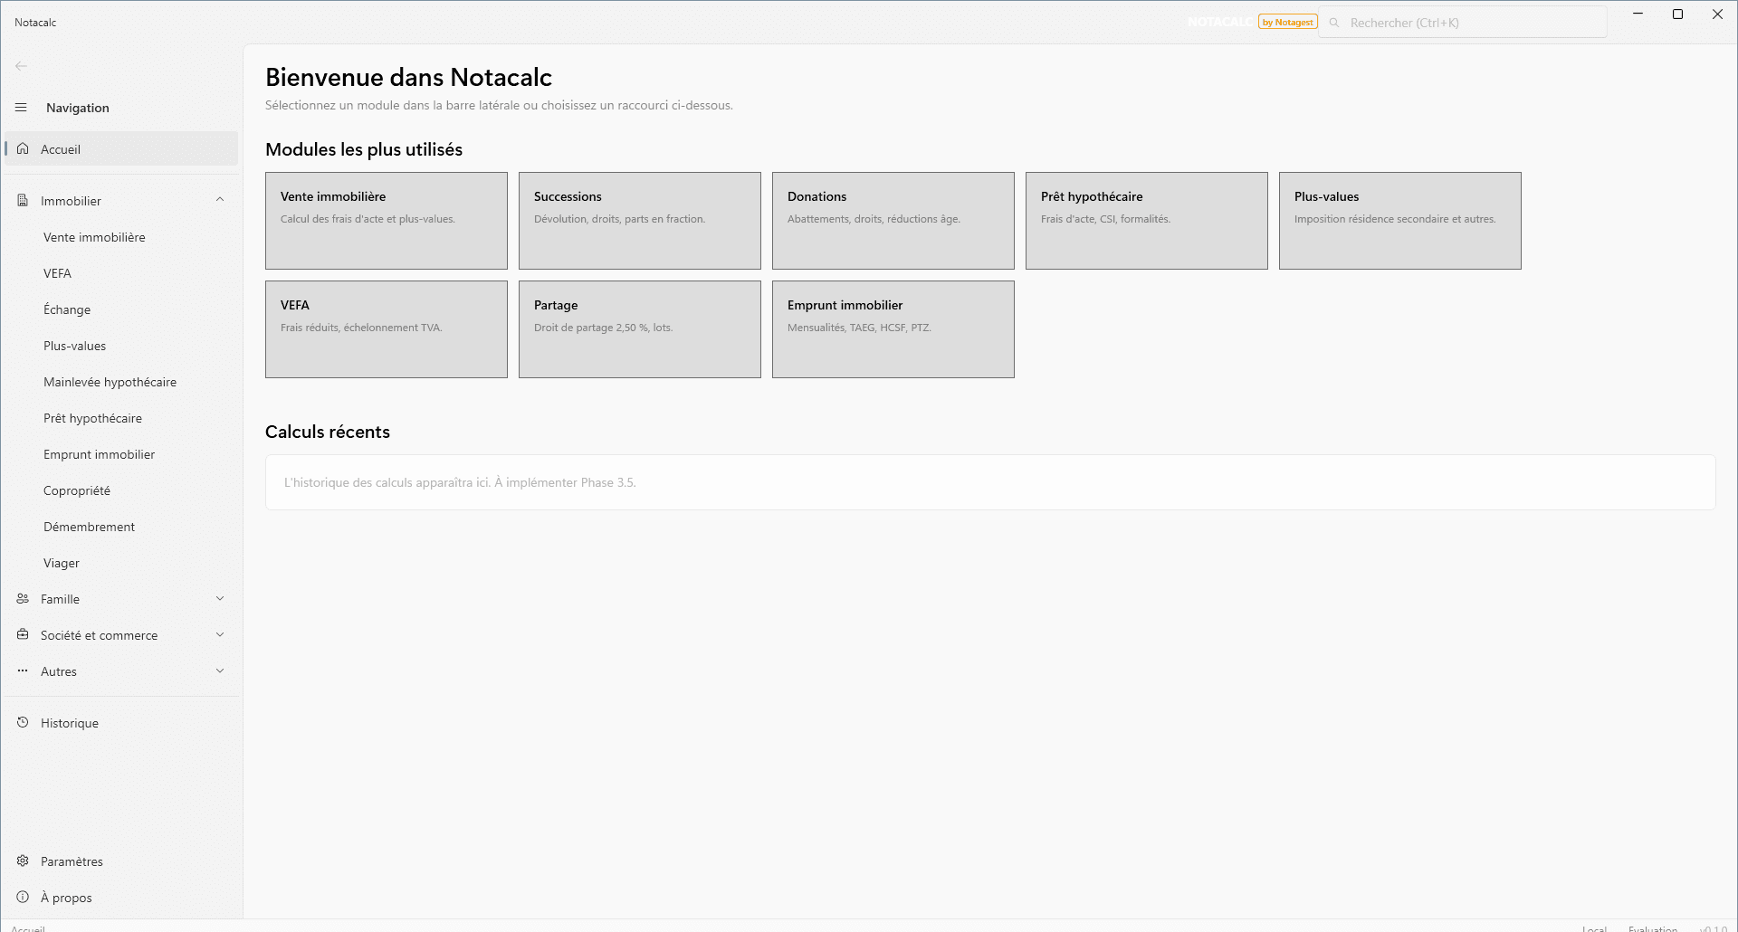1738x932 pixels.
Task: Open Historique page
Action: pos(121,723)
